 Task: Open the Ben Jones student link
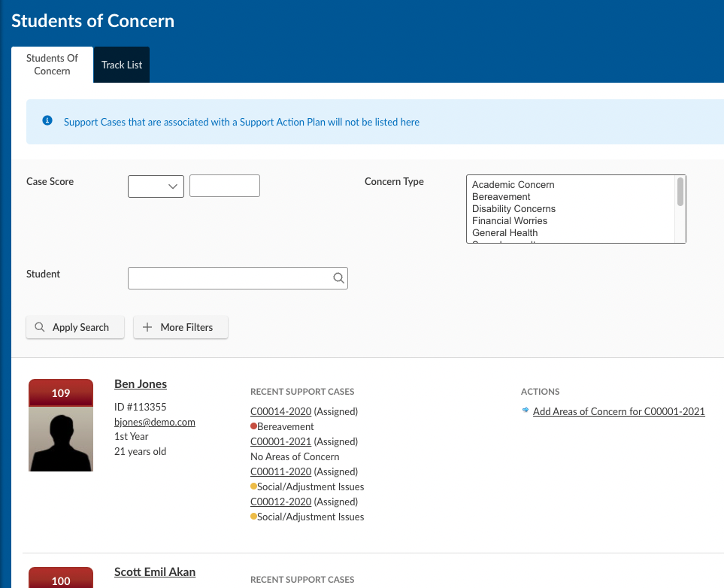[141, 384]
